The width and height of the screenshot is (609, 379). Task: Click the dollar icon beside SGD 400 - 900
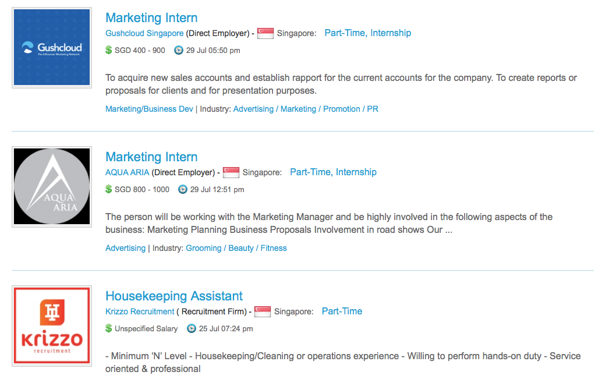point(109,50)
